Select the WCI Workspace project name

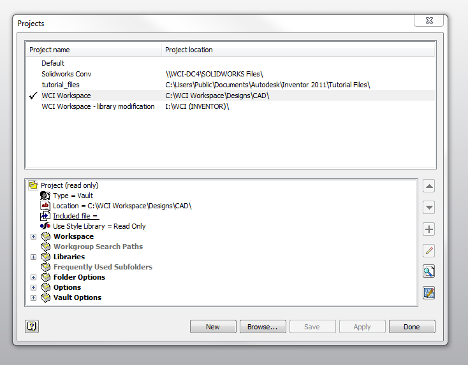coord(66,96)
